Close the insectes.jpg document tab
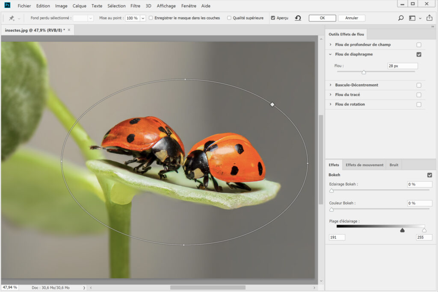This screenshot has width=438, height=292. (x=69, y=30)
